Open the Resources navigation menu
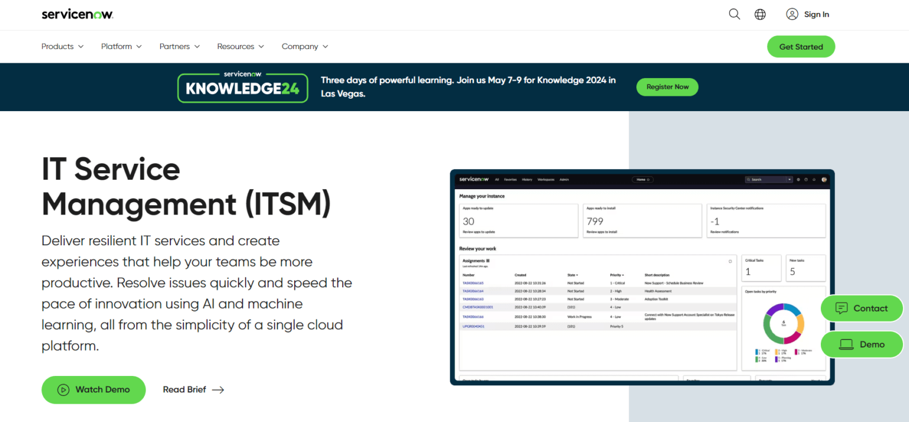 pyautogui.click(x=240, y=46)
